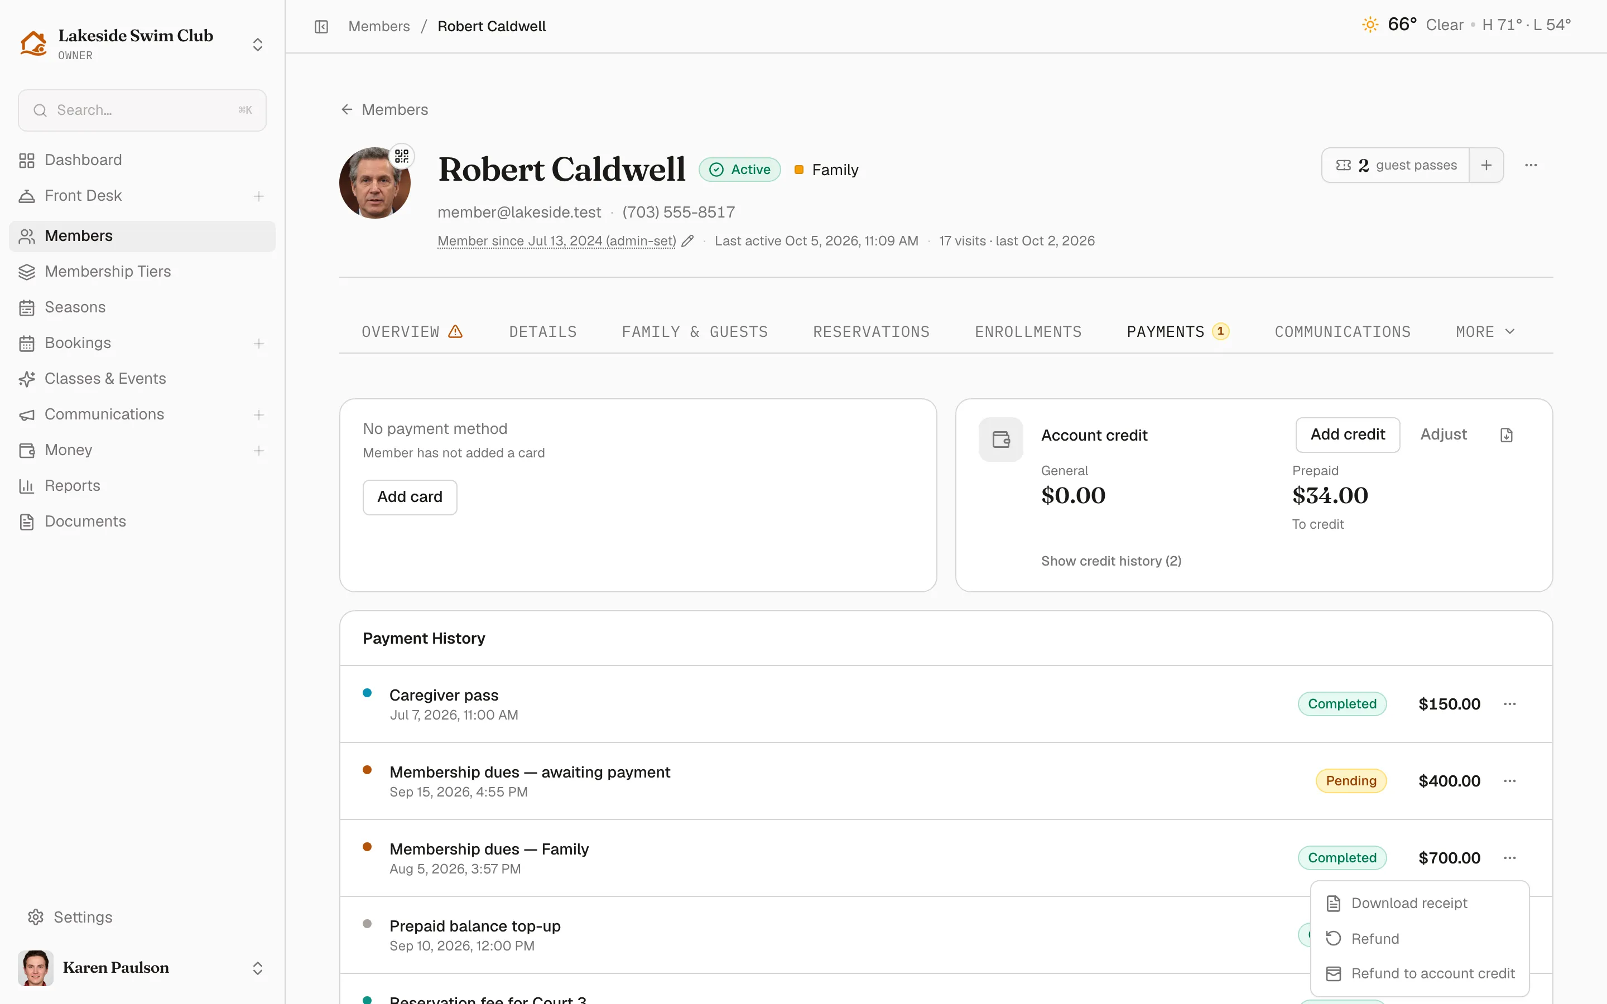1607x1004 pixels.
Task: Click the Add card button
Action: point(410,496)
